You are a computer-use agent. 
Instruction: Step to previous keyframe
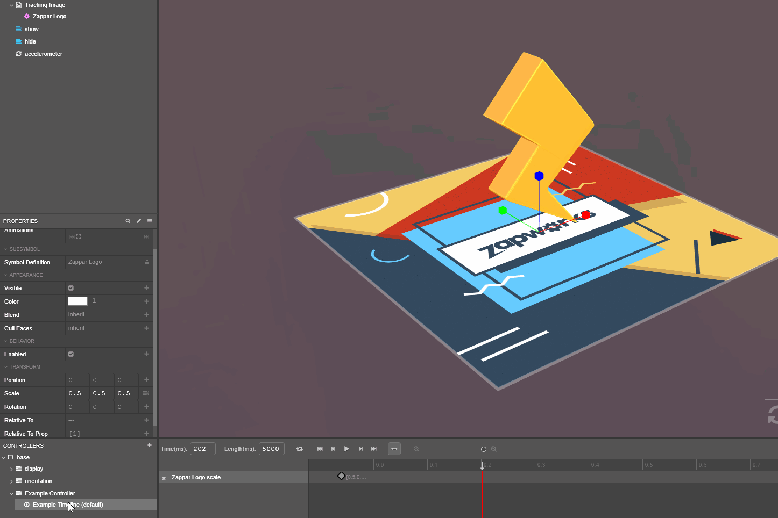pyautogui.click(x=333, y=449)
